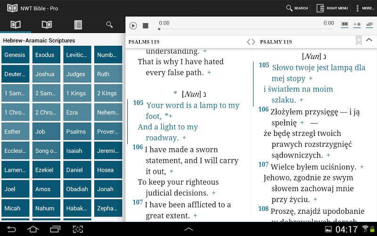Choose the 2 Kings tile
The image size is (377, 236).
pyautogui.click(x=108, y=93)
